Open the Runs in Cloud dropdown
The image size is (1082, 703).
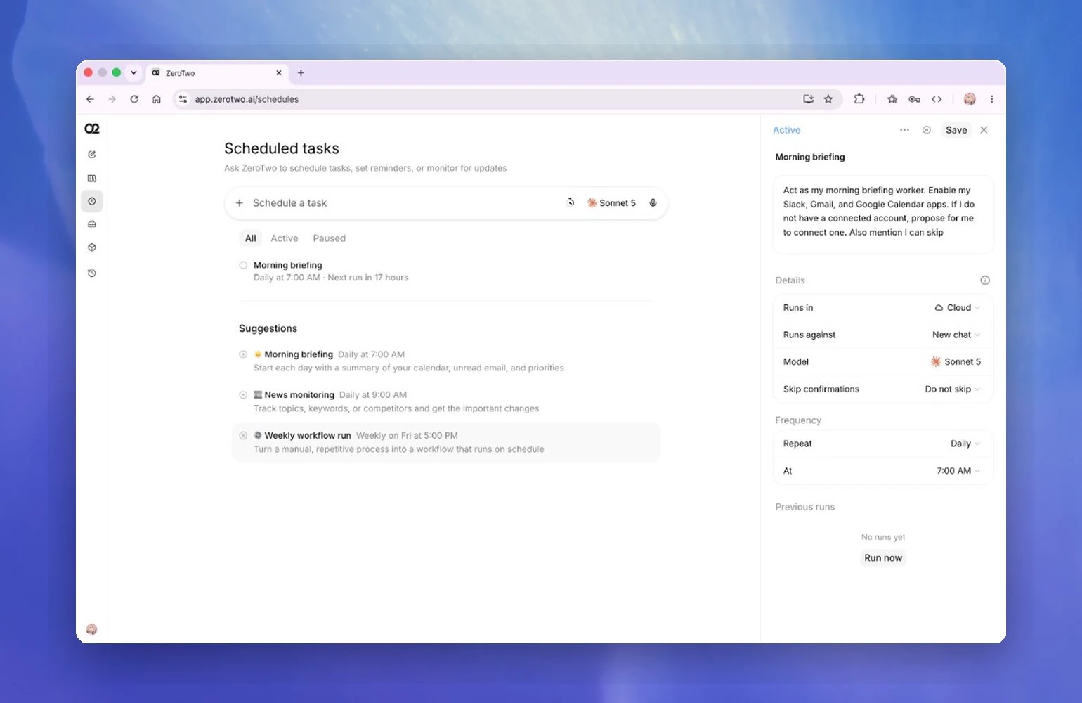957,308
